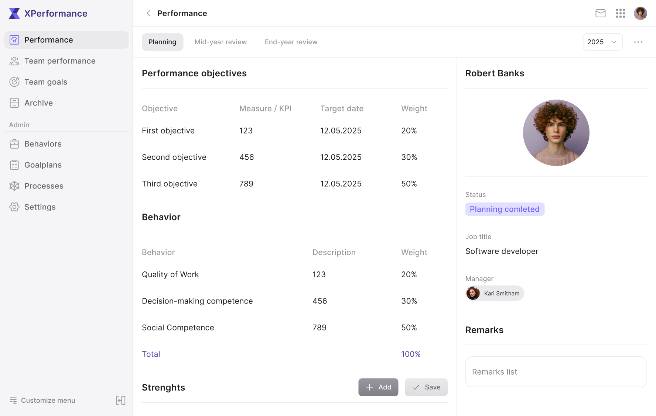Open the three-dot more options menu
Image resolution: width=656 pixels, height=416 pixels.
[638, 42]
